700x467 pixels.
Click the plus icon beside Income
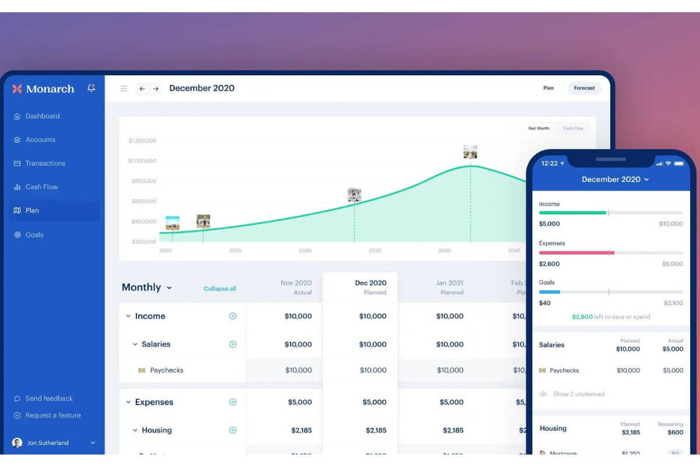pos(233,316)
